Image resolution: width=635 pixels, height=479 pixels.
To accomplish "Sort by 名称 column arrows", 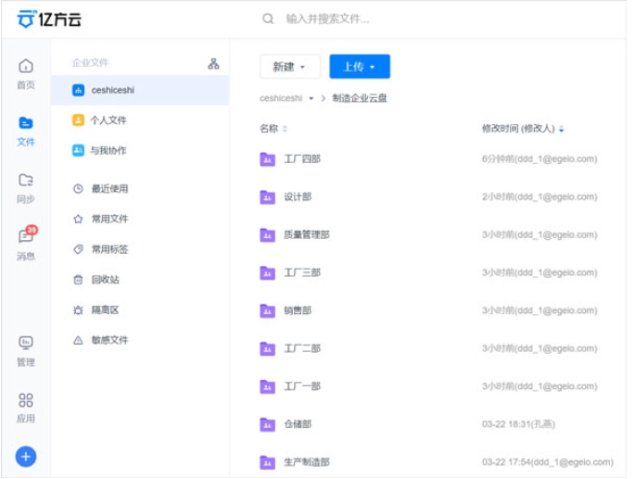I will coord(285,129).
